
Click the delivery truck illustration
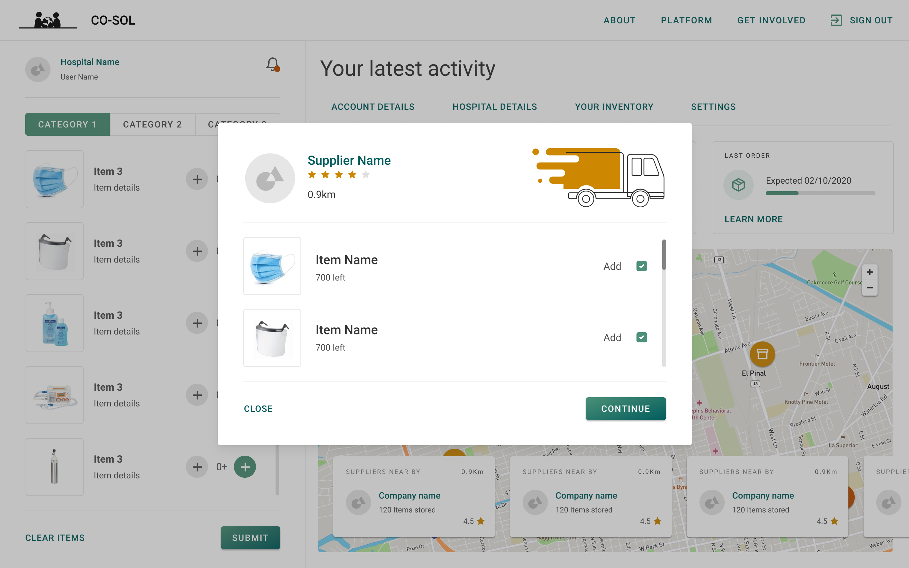click(599, 177)
